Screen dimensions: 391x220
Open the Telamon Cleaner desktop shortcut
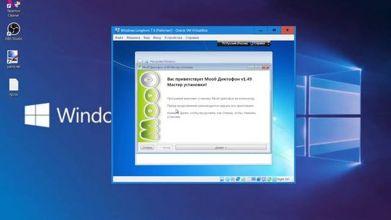13,9
